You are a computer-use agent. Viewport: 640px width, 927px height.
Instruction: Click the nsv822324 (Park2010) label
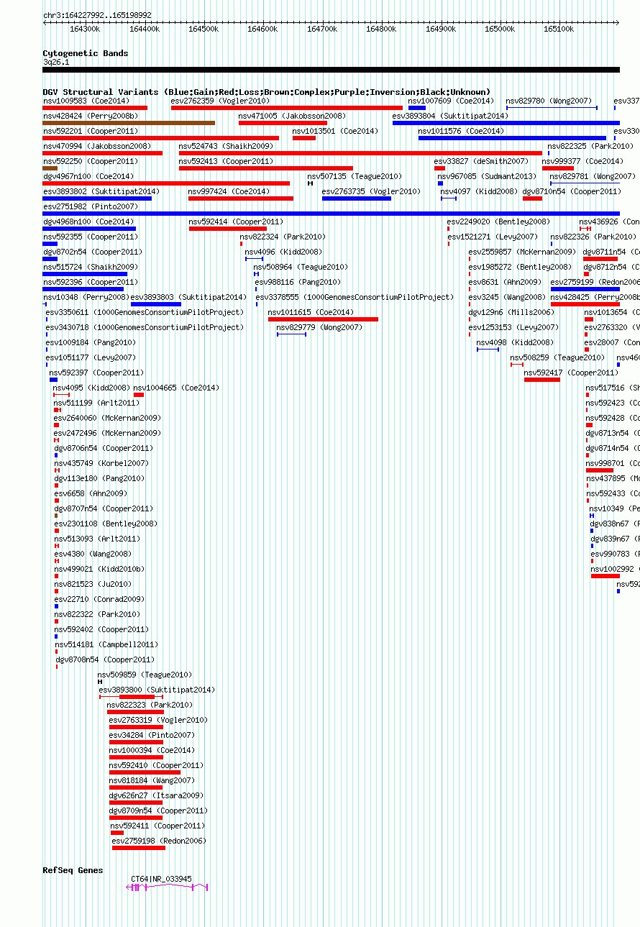[283, 237]
